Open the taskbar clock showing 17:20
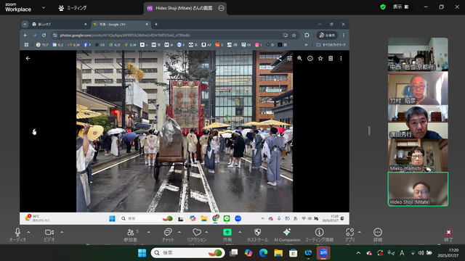 coord(448,253)
